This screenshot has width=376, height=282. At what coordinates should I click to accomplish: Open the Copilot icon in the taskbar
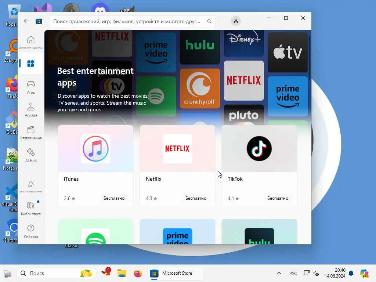click(x=364, y=273)
